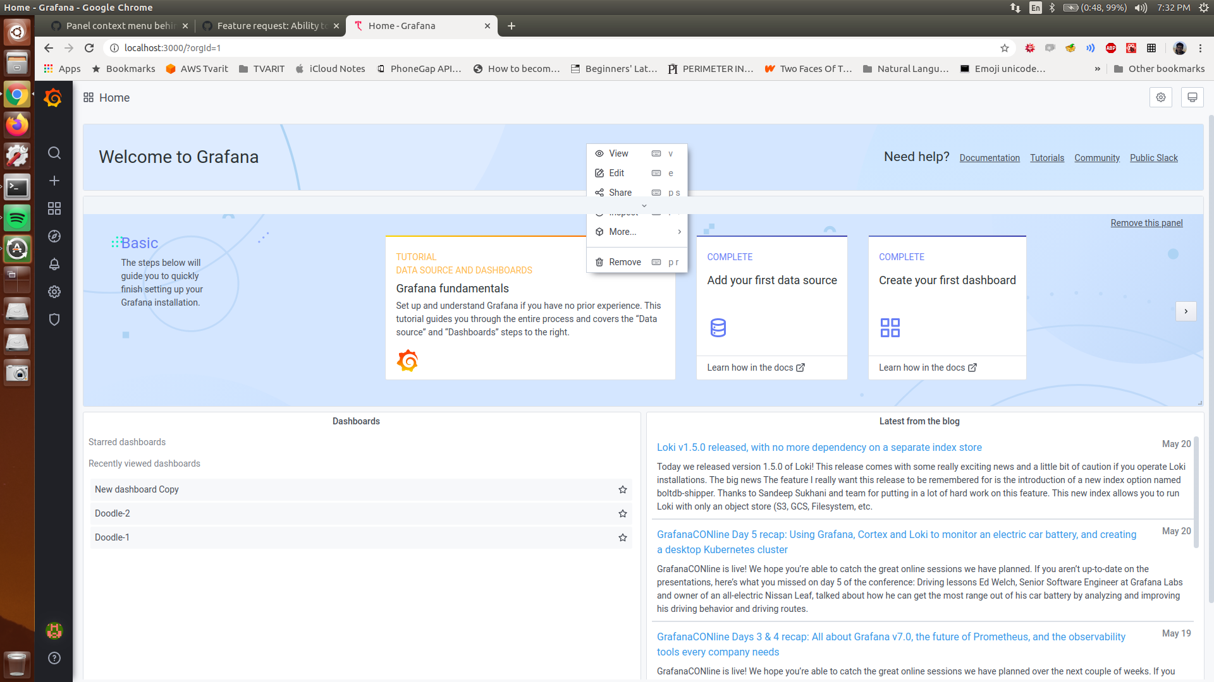Select Edit from the panel context menu
The width and height of the screenshot is (1214, 682).
616,172
